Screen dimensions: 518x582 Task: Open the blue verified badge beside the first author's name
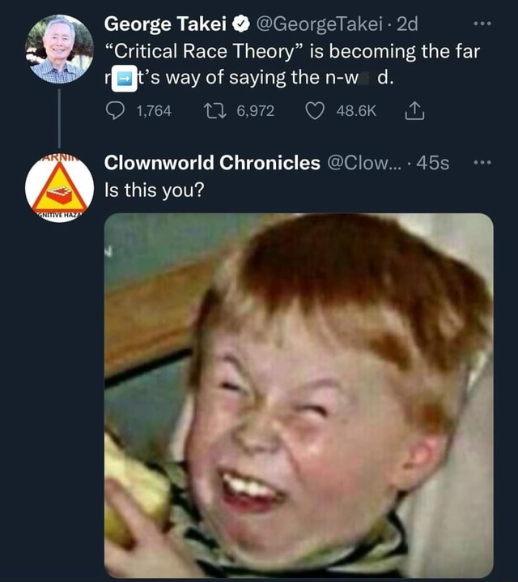[x=241, y=24]
